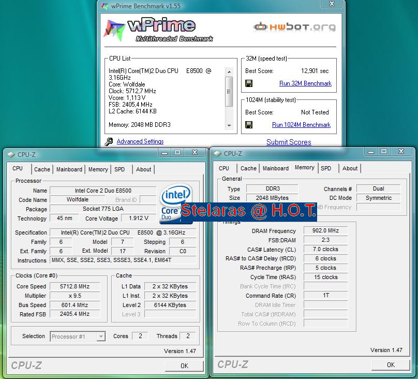Switch to SPD tab in left CPU-Z window

click(120, 169)
